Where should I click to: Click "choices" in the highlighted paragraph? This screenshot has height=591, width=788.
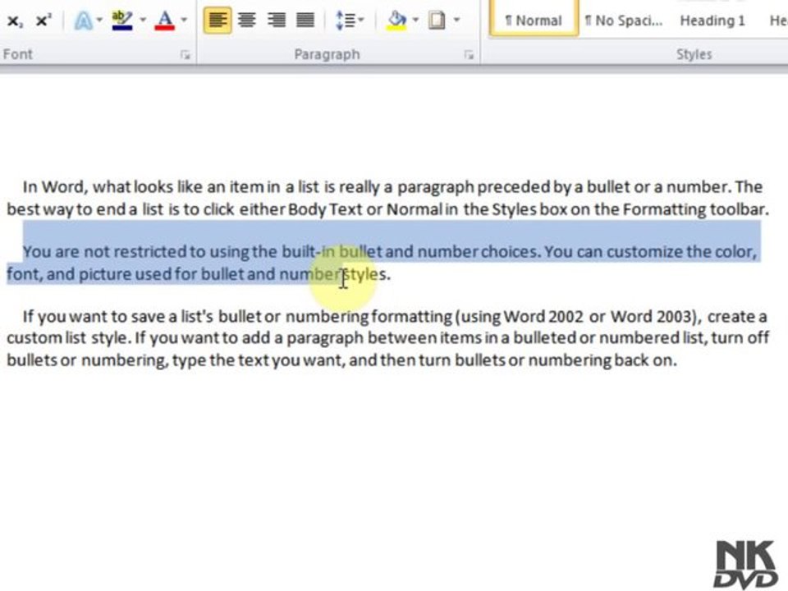click(511, 251)
